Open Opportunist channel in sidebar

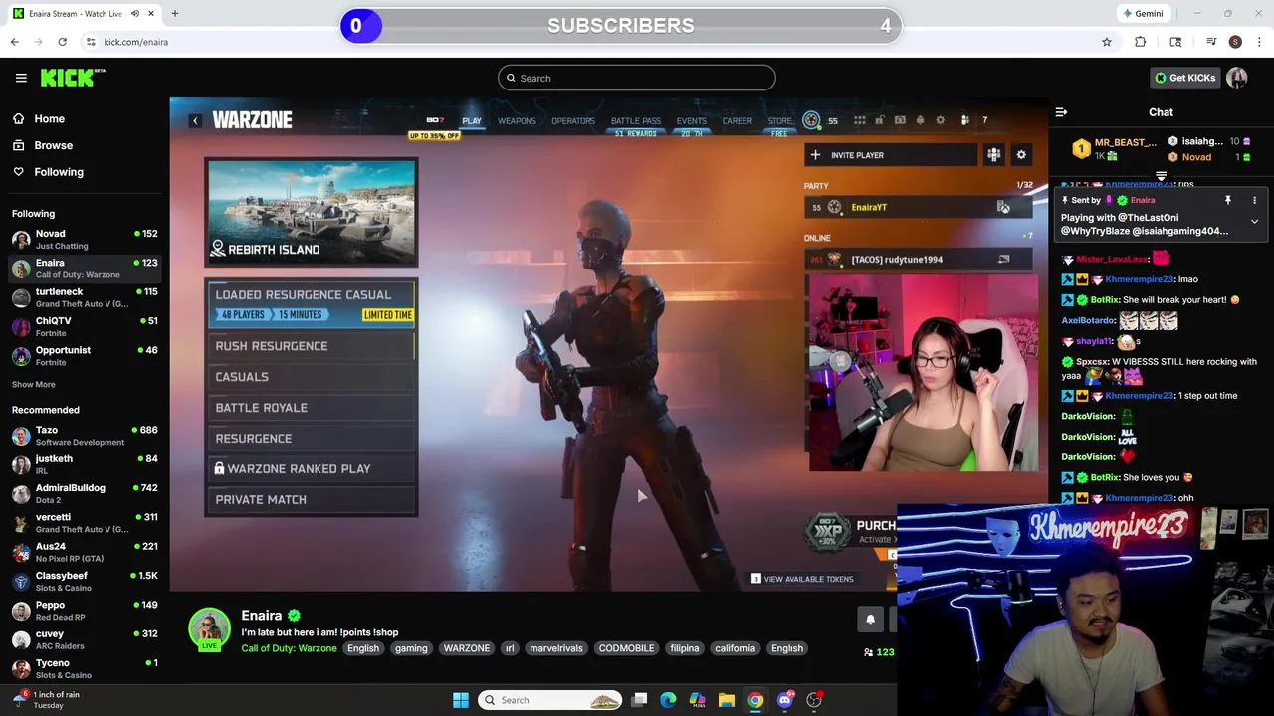[x=85, y=355]
